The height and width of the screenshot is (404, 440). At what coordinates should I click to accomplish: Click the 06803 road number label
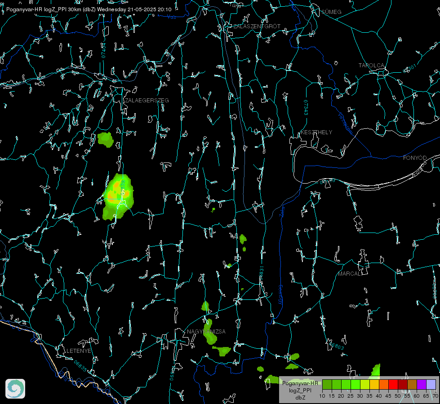click(x=336, y=346)
